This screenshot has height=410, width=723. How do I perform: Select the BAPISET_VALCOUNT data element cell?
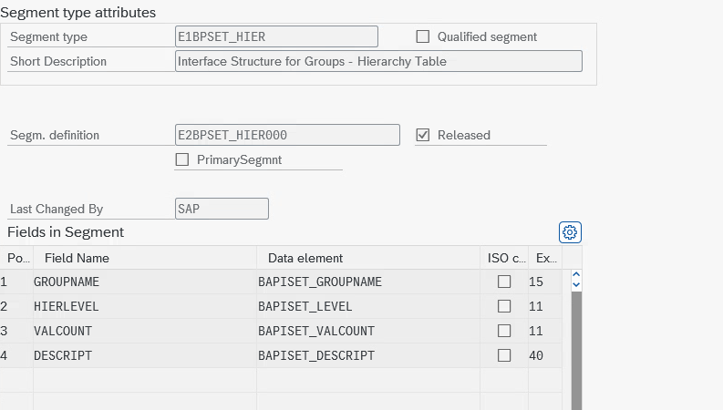[316, 331]
